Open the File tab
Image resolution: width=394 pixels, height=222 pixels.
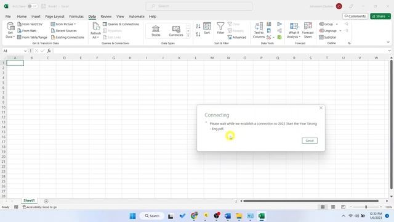point(8,17)
